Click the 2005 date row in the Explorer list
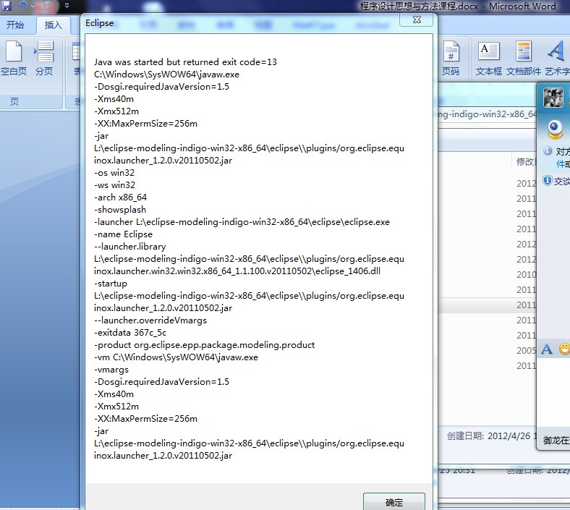570x510 pixels. (526, 350)
